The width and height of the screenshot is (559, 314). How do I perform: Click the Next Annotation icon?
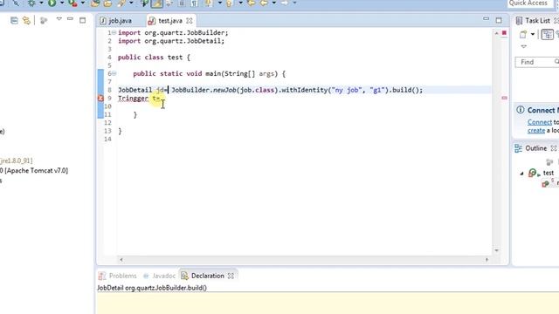point(209,3)
